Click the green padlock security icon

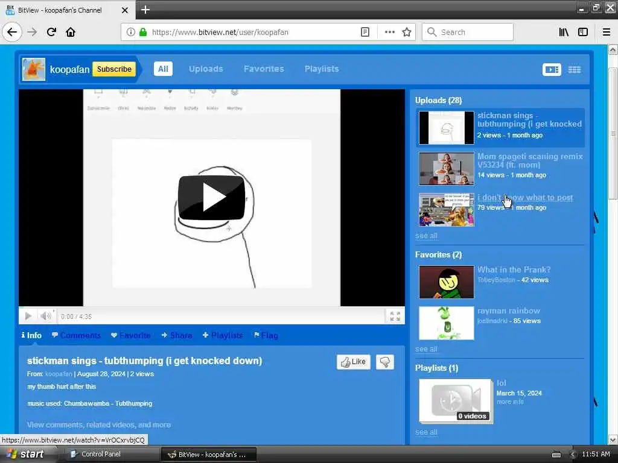[x=143, y=32]
